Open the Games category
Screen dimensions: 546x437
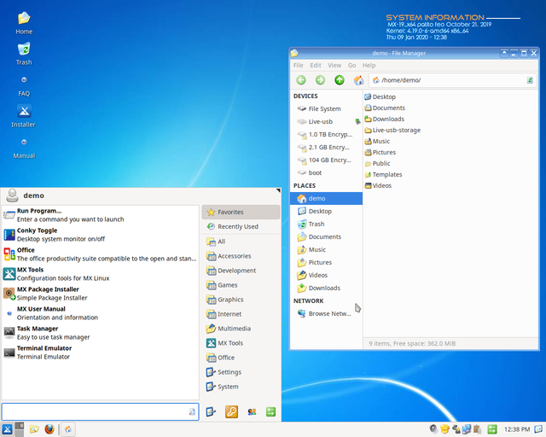[241, 285]
